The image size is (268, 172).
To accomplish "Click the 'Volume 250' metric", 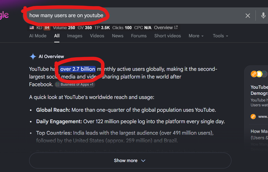I will [x=64, y=28].
